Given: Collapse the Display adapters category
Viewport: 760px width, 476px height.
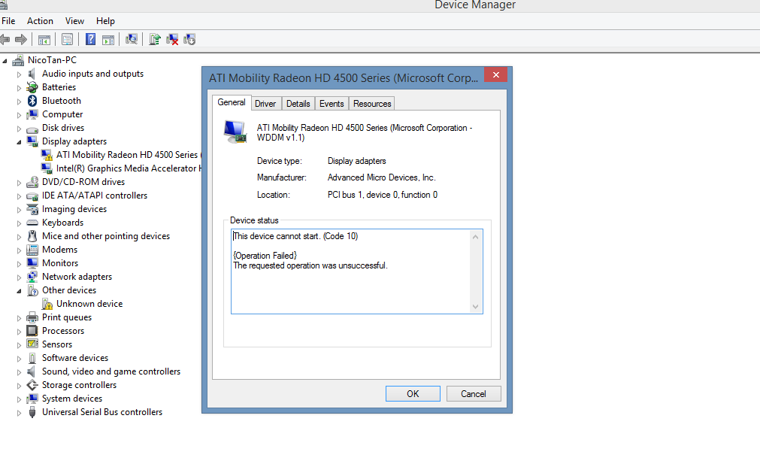Looking at the screenshot, I should click(x=19, y=142).
